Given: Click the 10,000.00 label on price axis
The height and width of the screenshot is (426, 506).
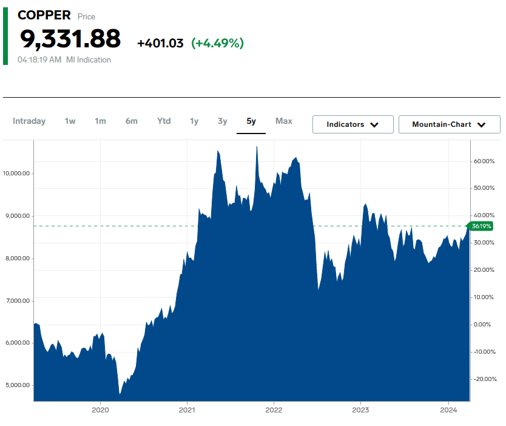Looking at the screenshot, I should 16,174.
